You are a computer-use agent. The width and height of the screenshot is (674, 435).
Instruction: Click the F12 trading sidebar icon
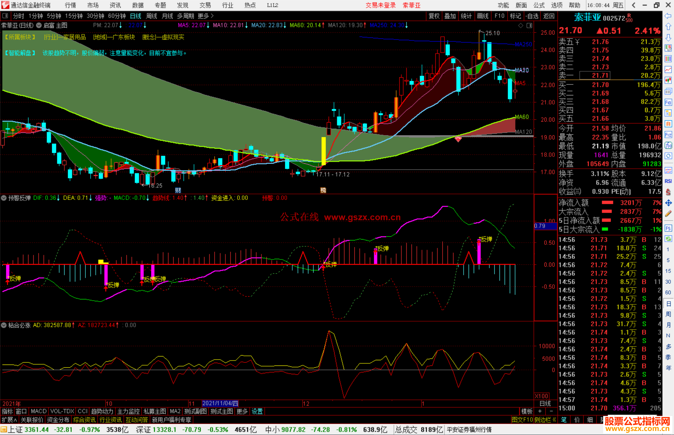(668, 135)
